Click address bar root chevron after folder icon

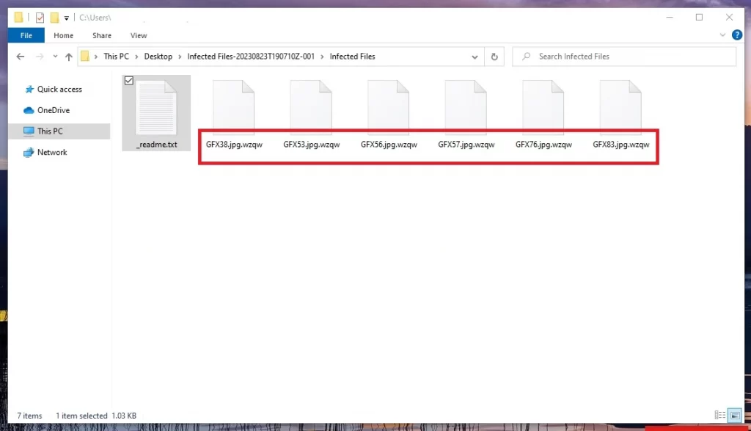click(96, 57)
